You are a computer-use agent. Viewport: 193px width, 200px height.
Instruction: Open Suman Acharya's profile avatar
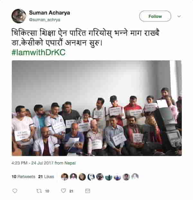pos(19,16)
